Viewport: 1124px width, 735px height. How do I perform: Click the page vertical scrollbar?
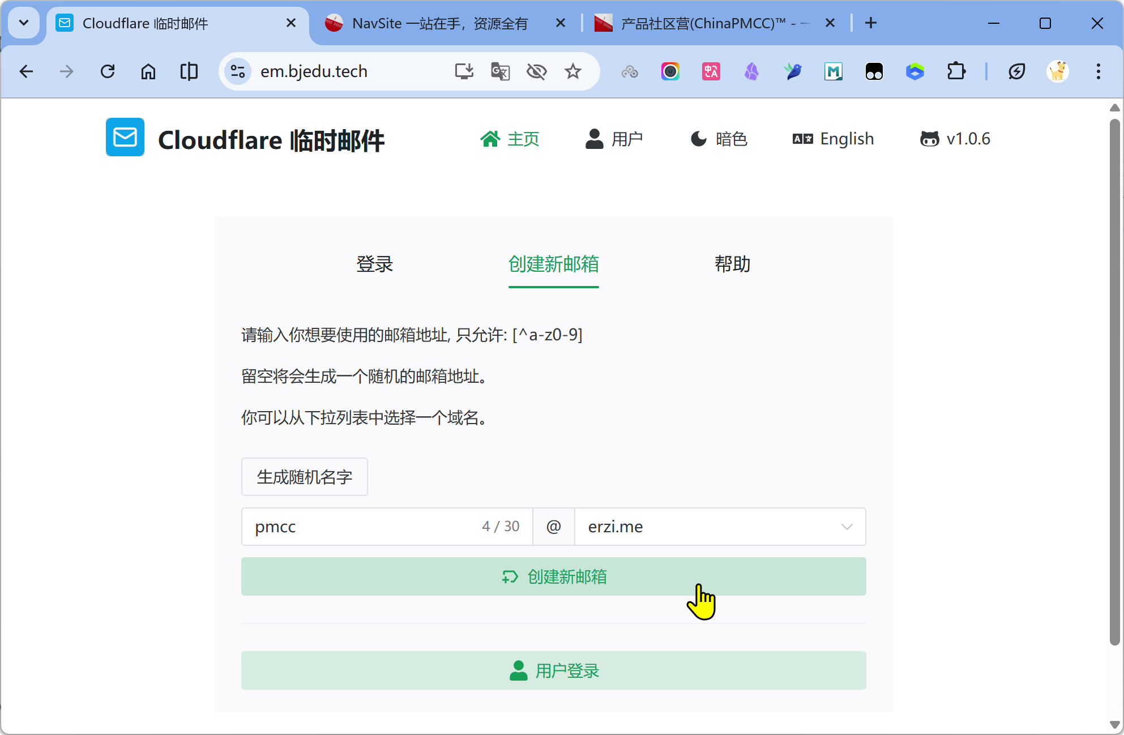pyautogui.click(x=1114, y=383)
